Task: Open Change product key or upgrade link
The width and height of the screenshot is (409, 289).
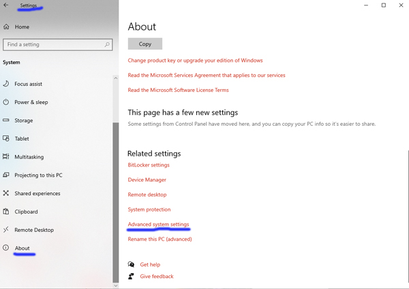Action: coord(195,61)
